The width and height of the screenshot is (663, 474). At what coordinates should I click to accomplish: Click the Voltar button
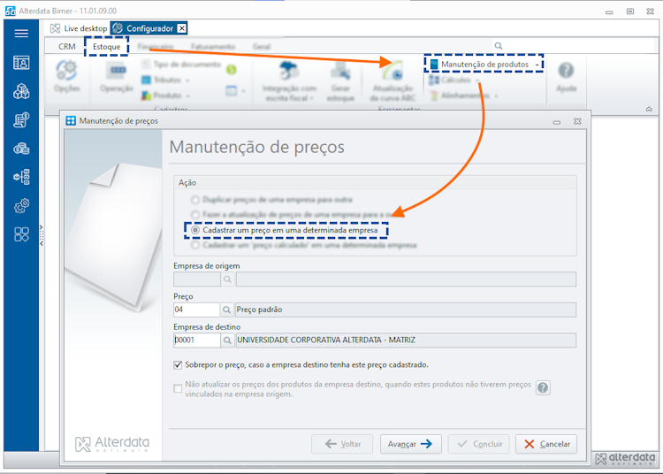point(342,444)
